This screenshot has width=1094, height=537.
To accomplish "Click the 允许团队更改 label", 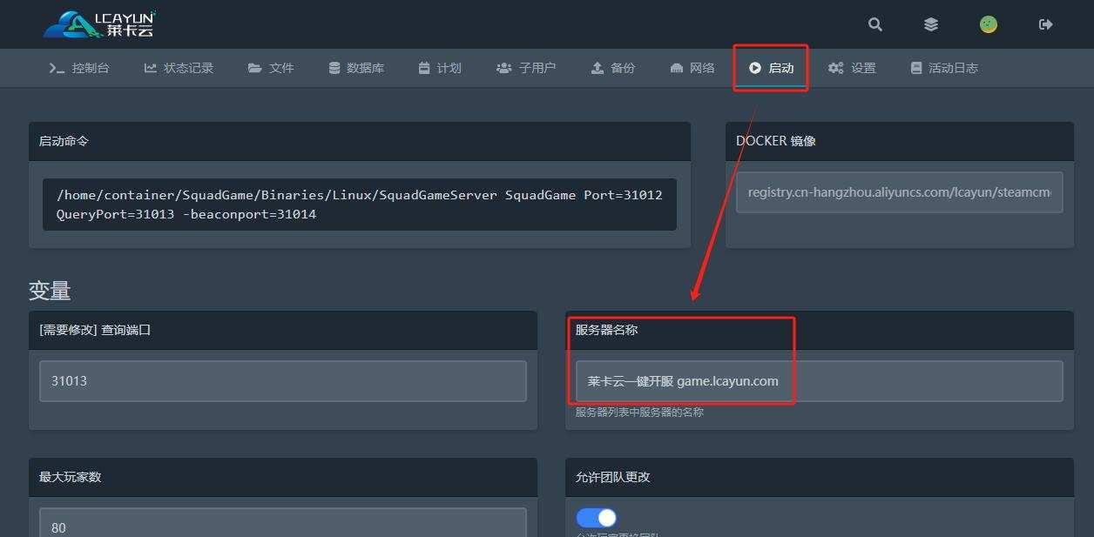I will [613, 477].
